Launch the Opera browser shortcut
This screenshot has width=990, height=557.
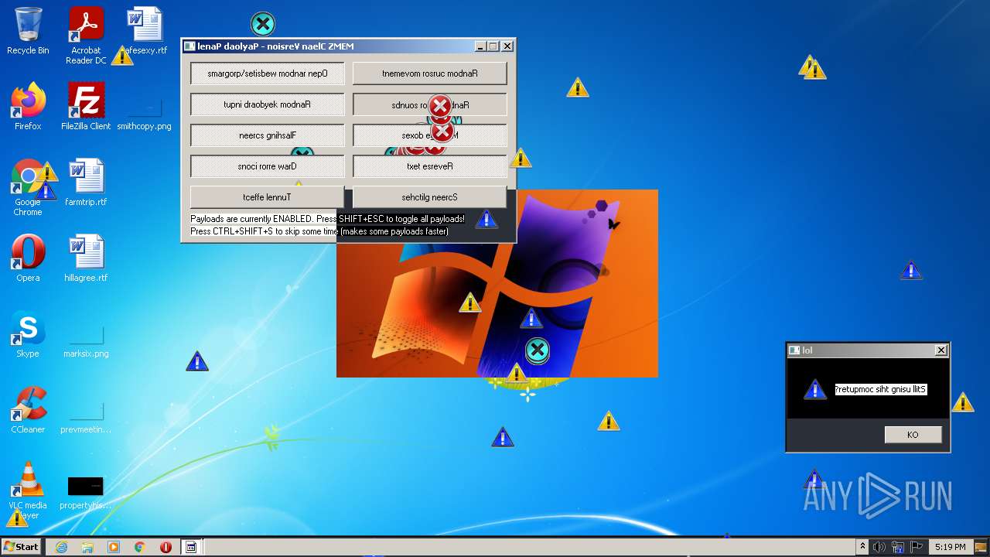(28, 258)
